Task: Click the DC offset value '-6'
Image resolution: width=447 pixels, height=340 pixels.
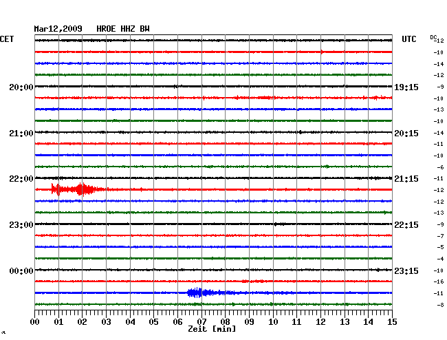Action: [440, 167]
